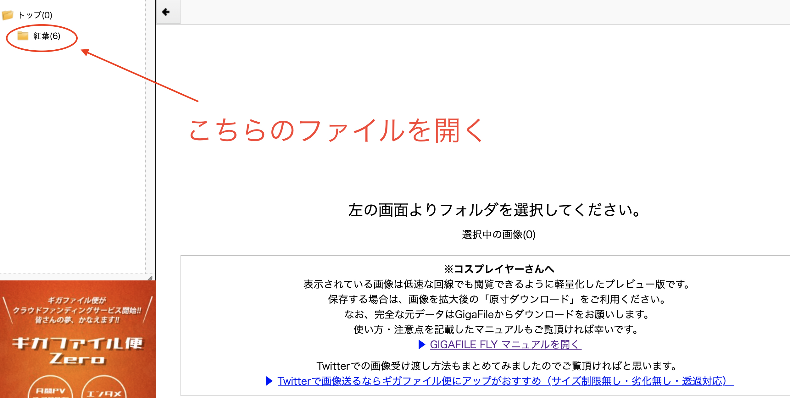
Task: Click the ギガファイル便 Zero advertisement banner
Action: tap(78, 339)
